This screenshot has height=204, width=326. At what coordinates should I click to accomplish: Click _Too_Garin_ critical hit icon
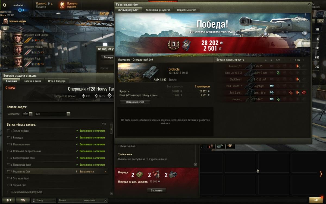[291, 92]
